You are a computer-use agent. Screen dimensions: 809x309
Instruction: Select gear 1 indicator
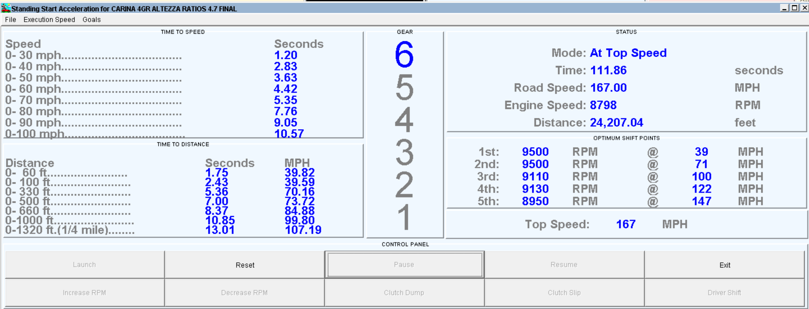pos(404,217)
